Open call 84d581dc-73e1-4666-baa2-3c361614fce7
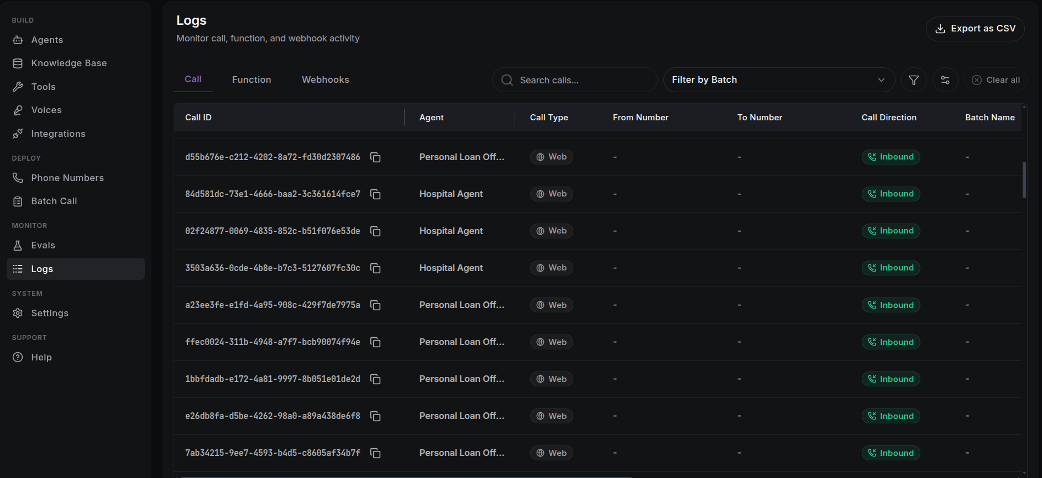 (x=273, y=194)
